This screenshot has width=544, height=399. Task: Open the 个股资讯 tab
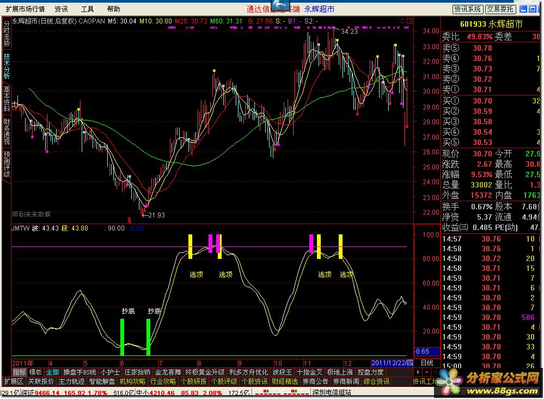pyautogui.click(x=254, y=382)
